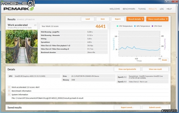Toggle GPU Temperature legend swatch

coord(135,26)
